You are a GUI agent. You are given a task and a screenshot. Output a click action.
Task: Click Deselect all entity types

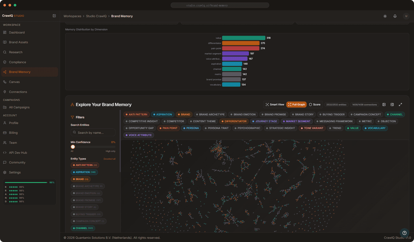click(x=109, y=159)
